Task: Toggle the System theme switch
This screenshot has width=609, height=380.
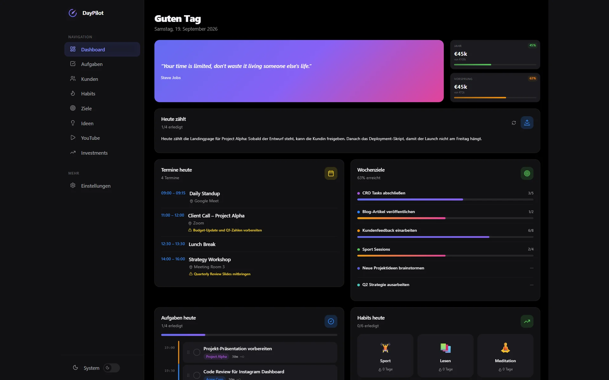Action: pos(111,368)
